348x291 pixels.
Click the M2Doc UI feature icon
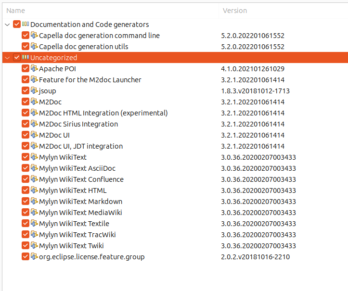click(x=34, y=135)
